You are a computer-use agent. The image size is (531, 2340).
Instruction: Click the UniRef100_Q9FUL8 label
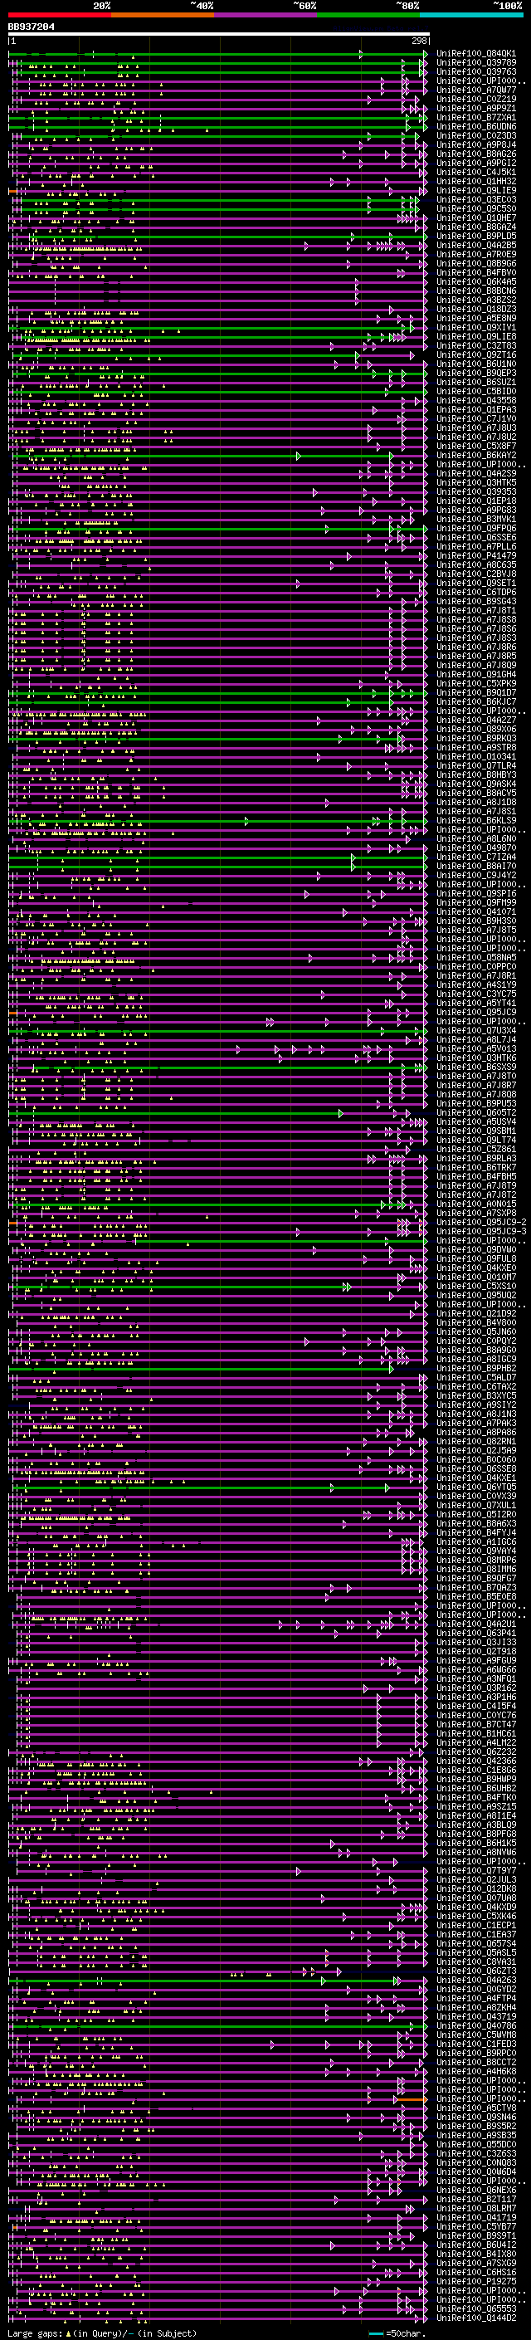[x=476, y=1258]
